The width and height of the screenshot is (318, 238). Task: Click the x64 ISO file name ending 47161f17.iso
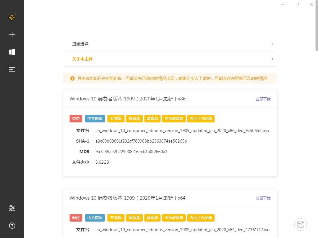pos(182,230)
